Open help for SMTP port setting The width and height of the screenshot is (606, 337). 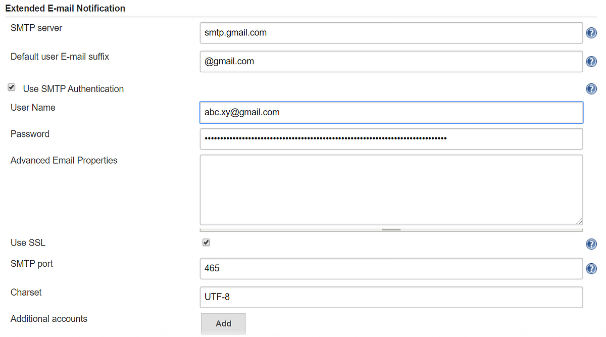[x=591, y=268]
